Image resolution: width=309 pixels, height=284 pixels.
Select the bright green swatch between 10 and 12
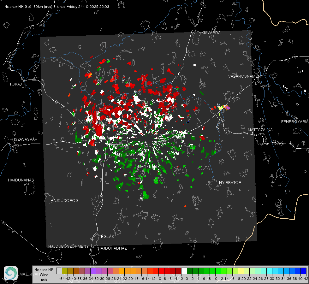click(x=218, y=271)
